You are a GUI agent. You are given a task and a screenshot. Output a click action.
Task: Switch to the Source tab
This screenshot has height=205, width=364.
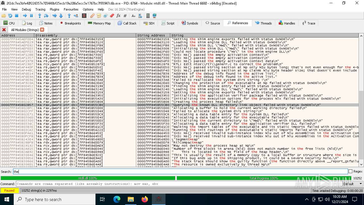[212, 23]
